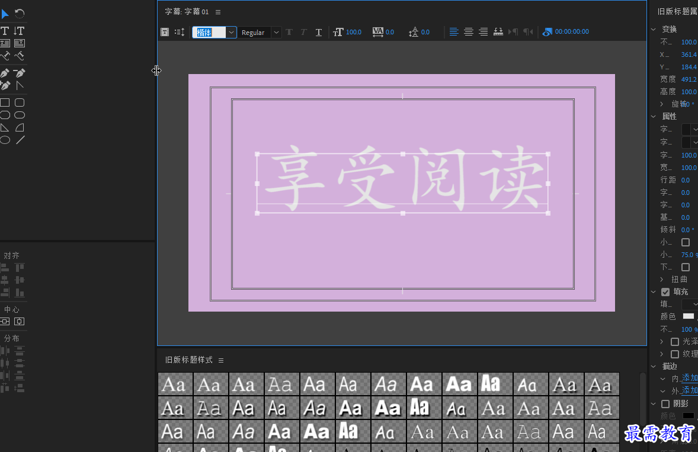Select the Line tool
Image resolution: width=698 pixels, height=452 pixels.
(x=20, y=140)
